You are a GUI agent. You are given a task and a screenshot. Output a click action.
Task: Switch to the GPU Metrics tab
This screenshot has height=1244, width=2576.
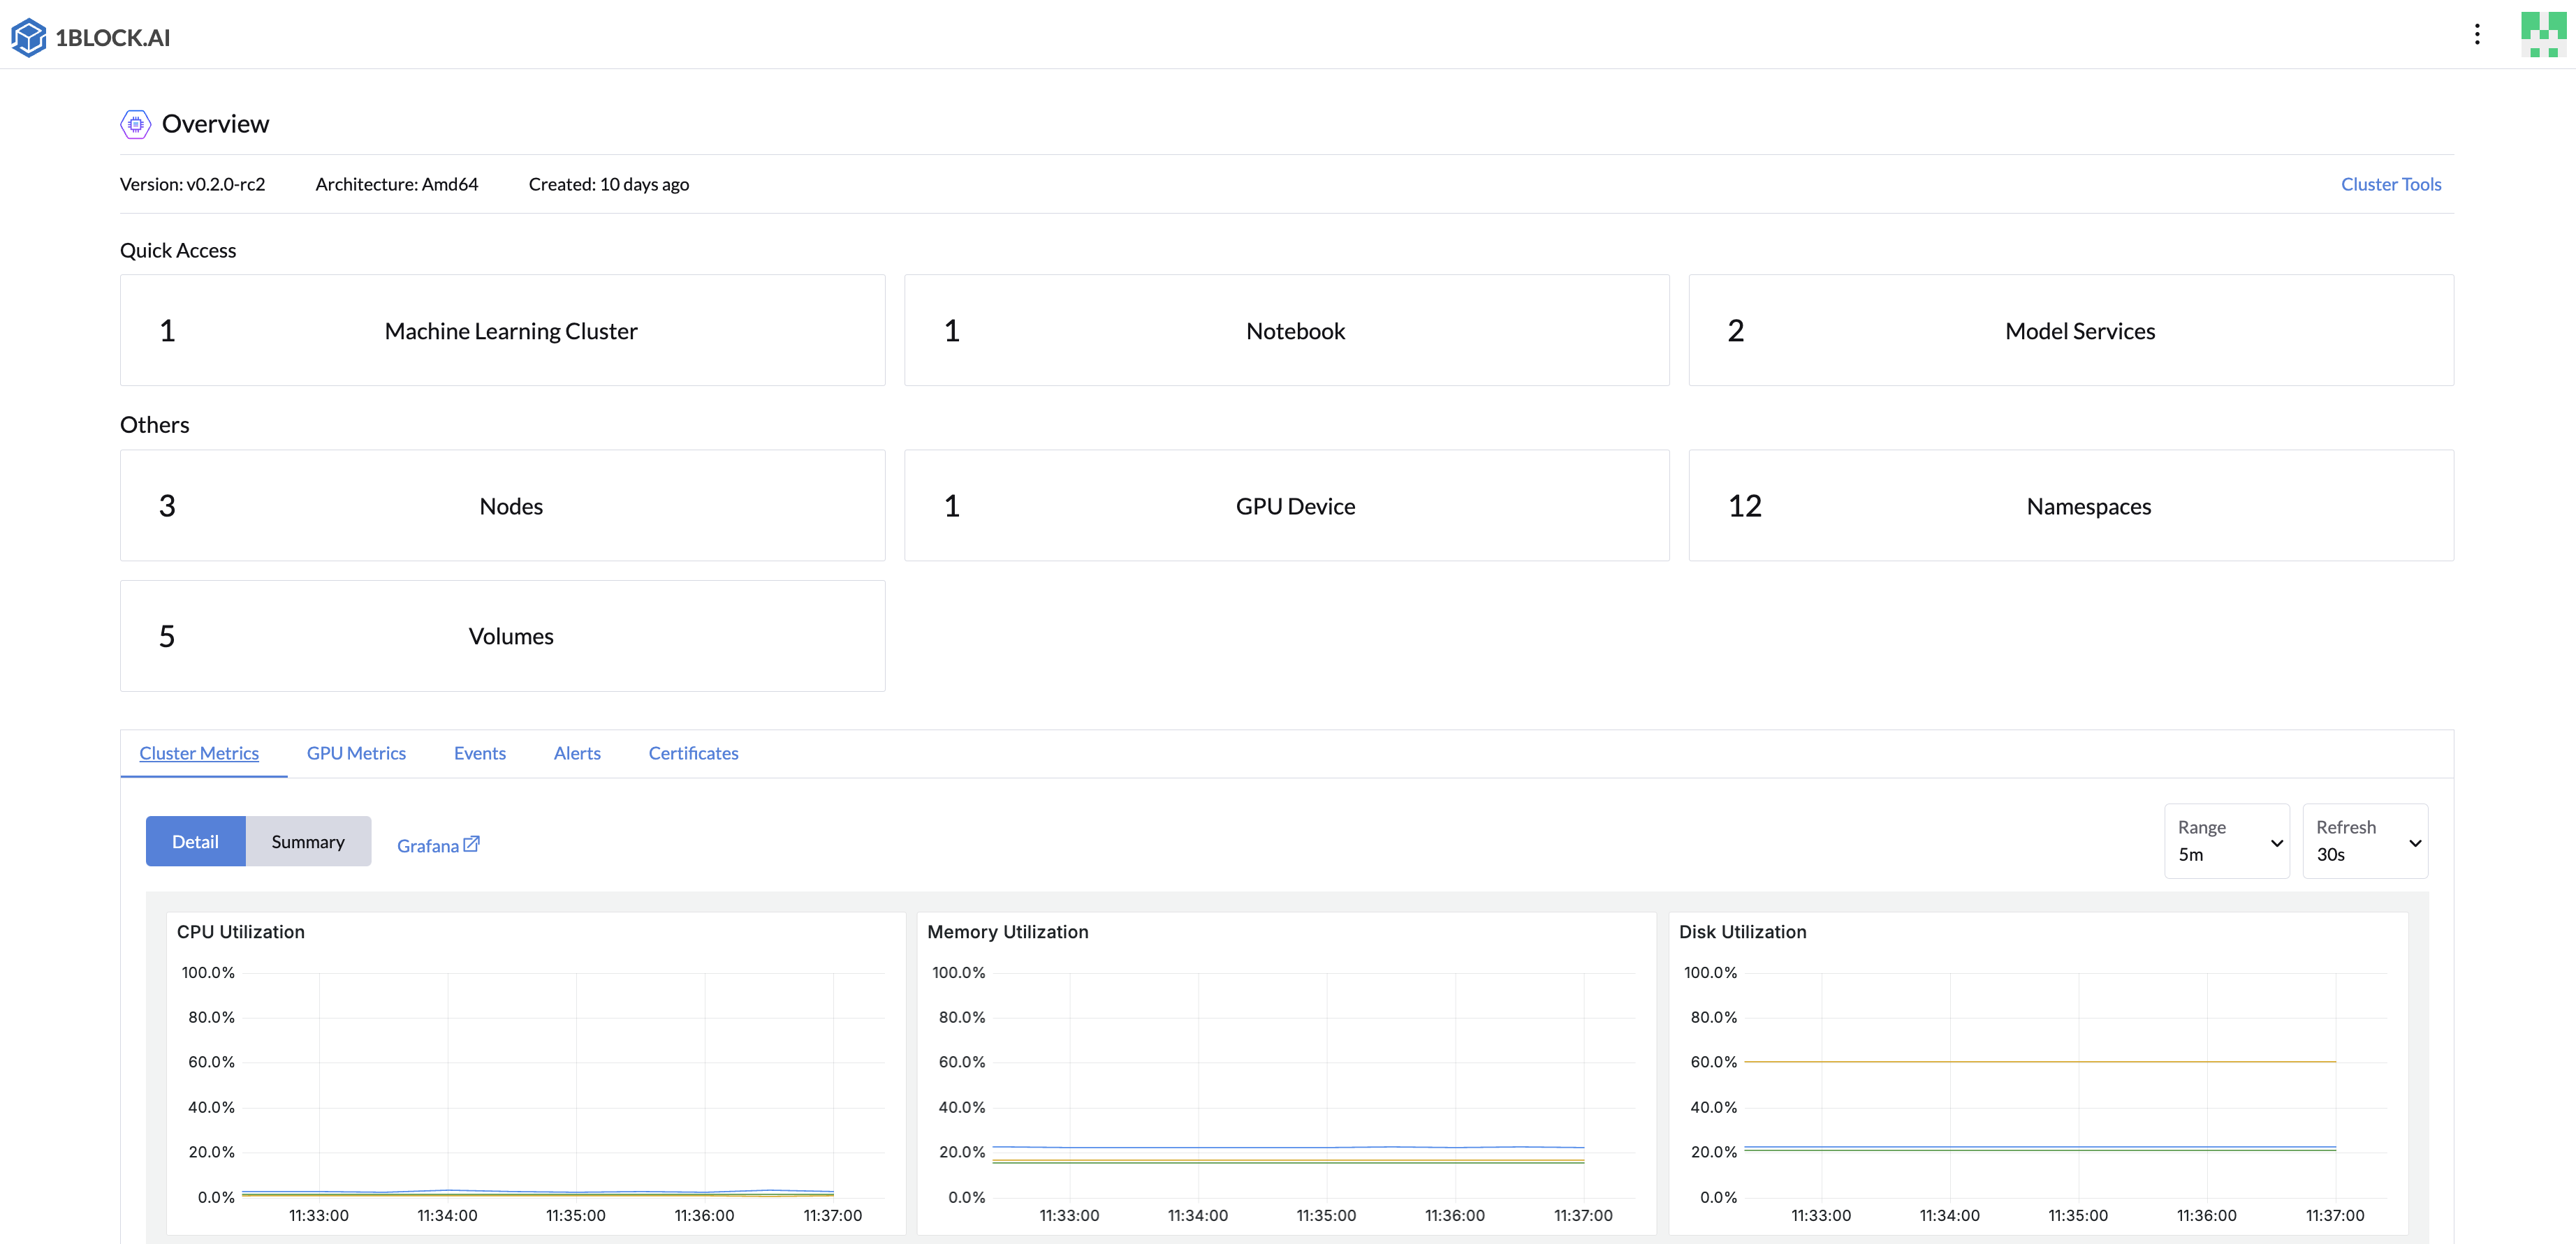(x=356, y=753)
